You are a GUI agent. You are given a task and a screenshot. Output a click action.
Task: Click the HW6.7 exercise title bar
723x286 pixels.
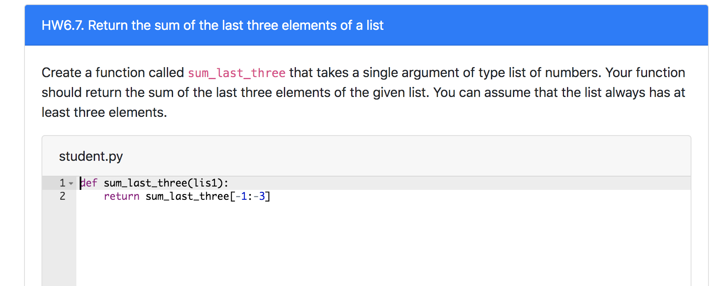click(x=212, y=25)
